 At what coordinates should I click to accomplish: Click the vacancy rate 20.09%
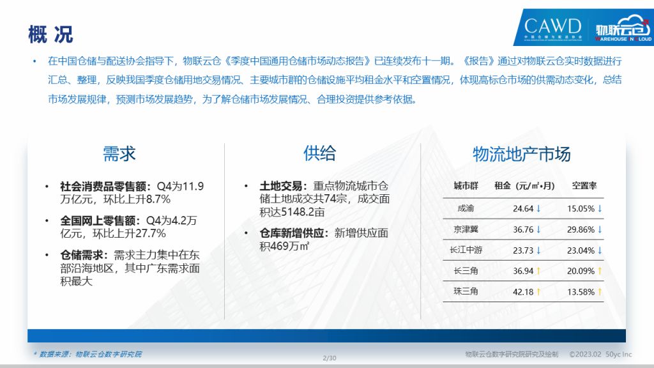tap(581, 271)
